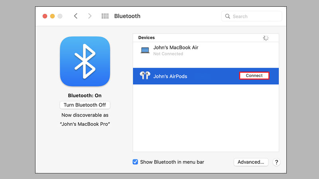Open help with the question mark button
Screen dimensions: 319x179
click(277, 162)
